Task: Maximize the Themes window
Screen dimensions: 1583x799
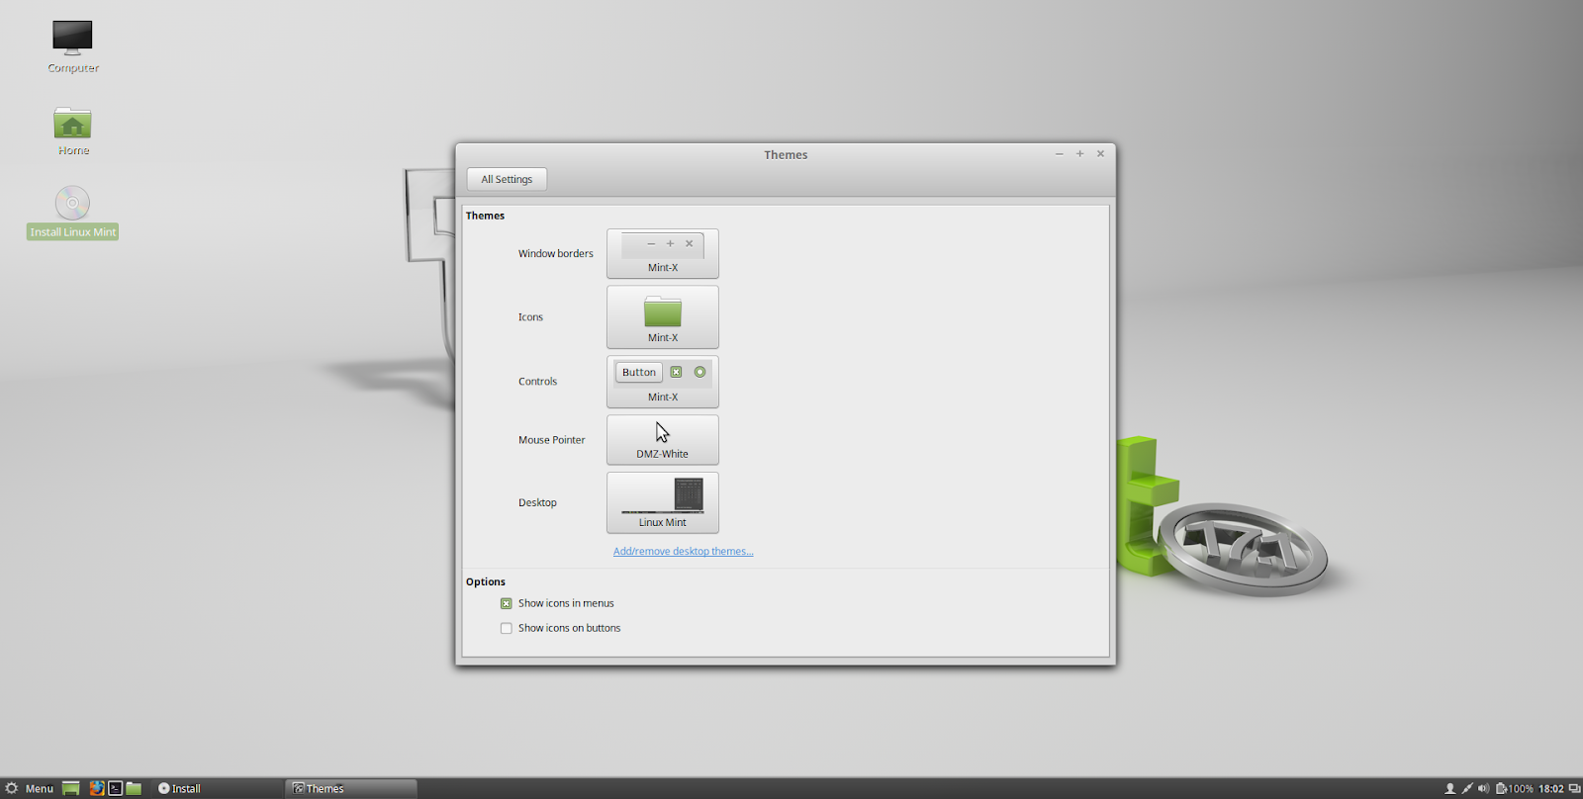Action: pyautogui.click(x=1079, y=154)
